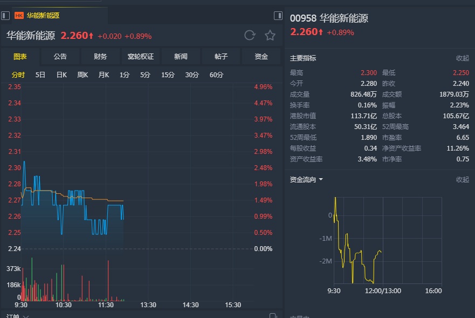Select the 分时 intraday chart period
The image size is (475, 318).
coord(18,75)
